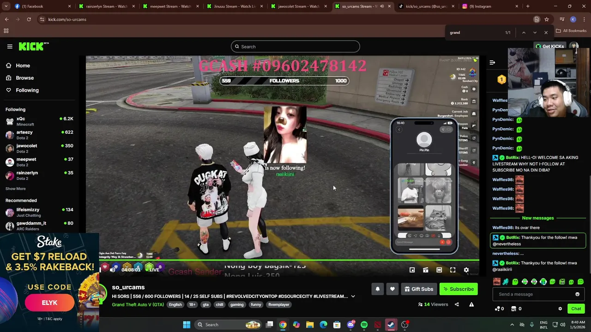The width and height of the screenshot is (591, 332).
Task: Click KICKs balance icon under chat
Action: point(499,309)
